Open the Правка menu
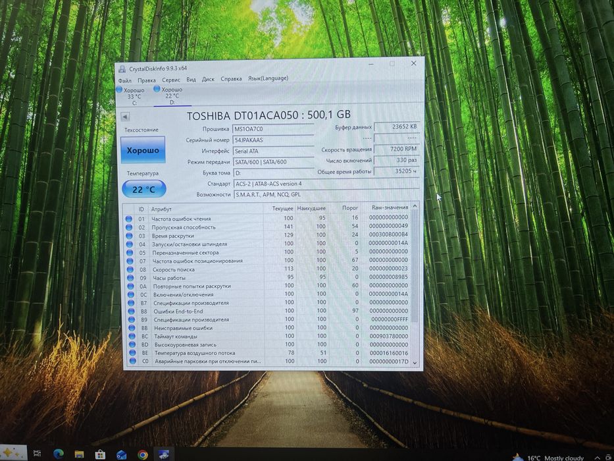The width and height of the screenshot is (614, 461). (147, 80)
